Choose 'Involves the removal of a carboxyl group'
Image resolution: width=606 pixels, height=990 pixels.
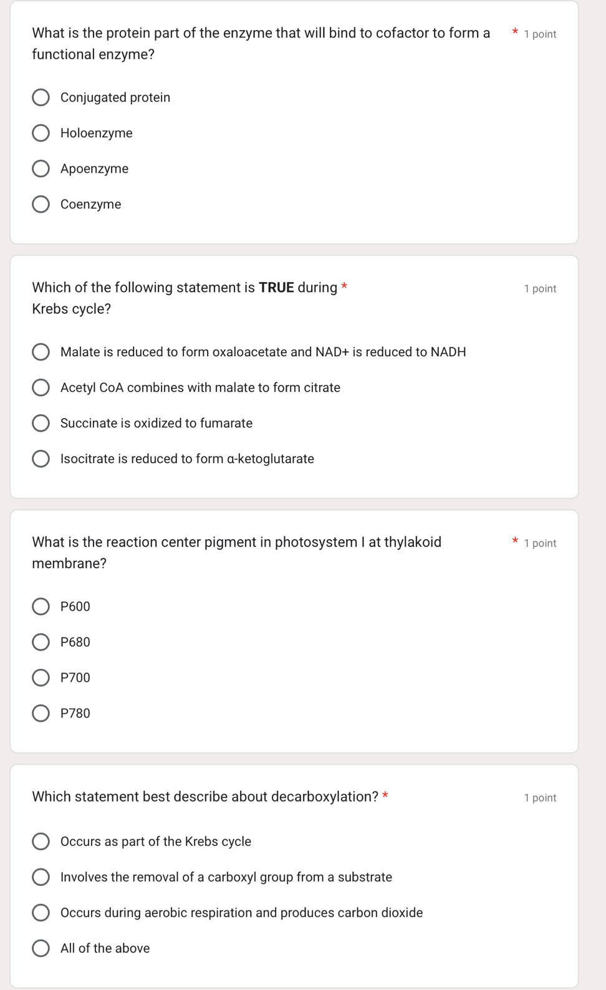coord(41,877)
